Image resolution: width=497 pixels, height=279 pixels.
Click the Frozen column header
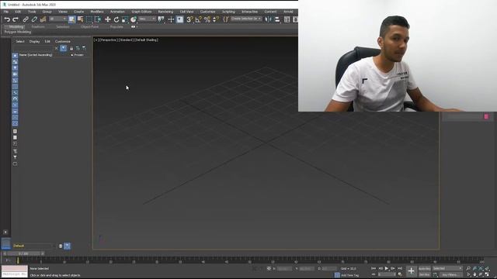pos(78,55)
